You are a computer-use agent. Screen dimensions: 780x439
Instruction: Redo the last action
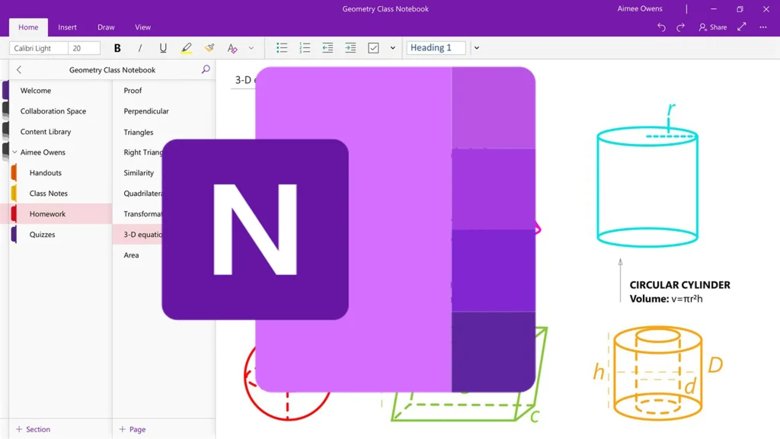[680, 27]
